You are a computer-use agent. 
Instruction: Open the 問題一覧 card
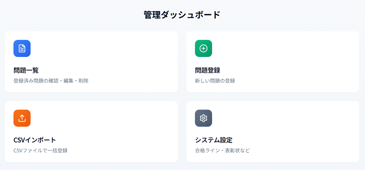pos(91,62)
